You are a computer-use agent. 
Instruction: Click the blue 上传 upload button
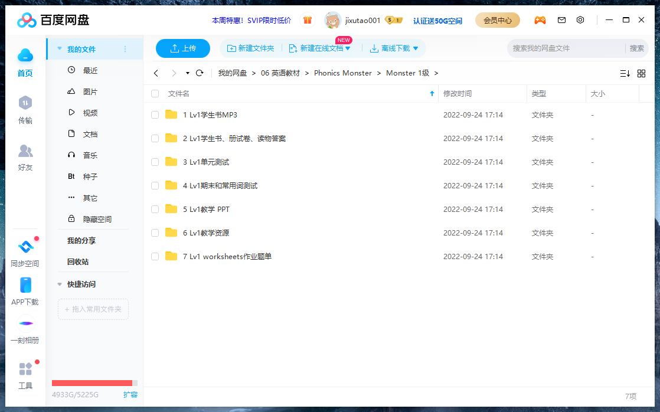click(183, 48)
